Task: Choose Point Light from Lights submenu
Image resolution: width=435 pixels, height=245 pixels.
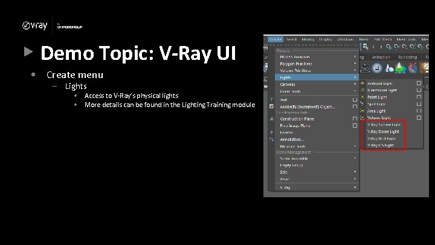Action: pos(377,97)
